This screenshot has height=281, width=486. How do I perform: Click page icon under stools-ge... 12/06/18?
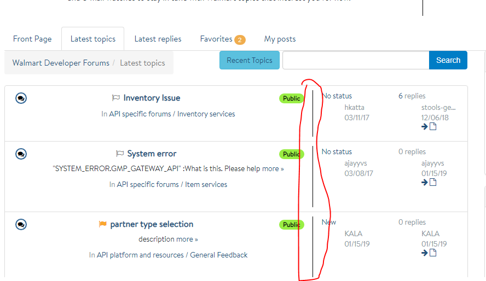[x=433, y=126]
